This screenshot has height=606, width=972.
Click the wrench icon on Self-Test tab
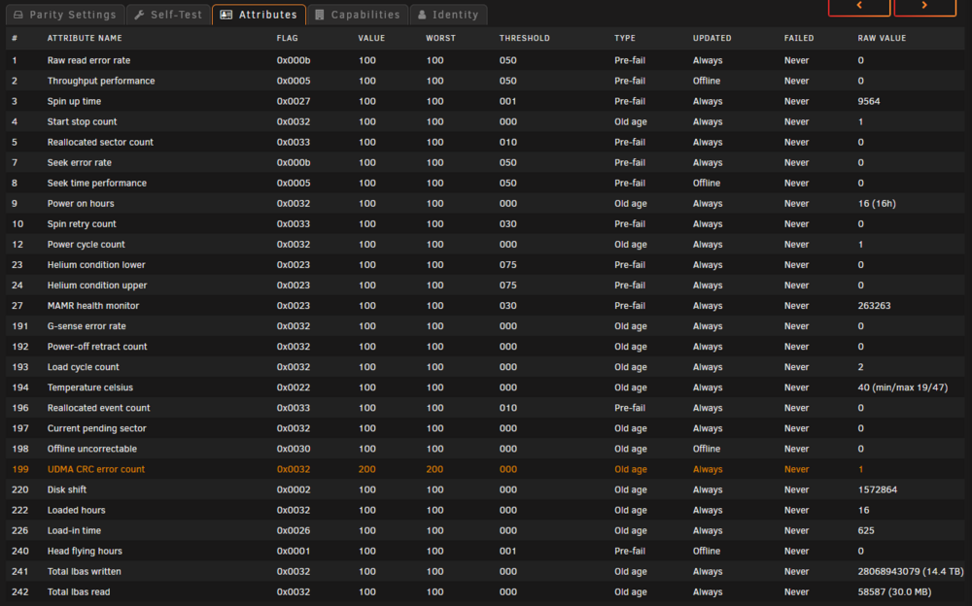139,15
